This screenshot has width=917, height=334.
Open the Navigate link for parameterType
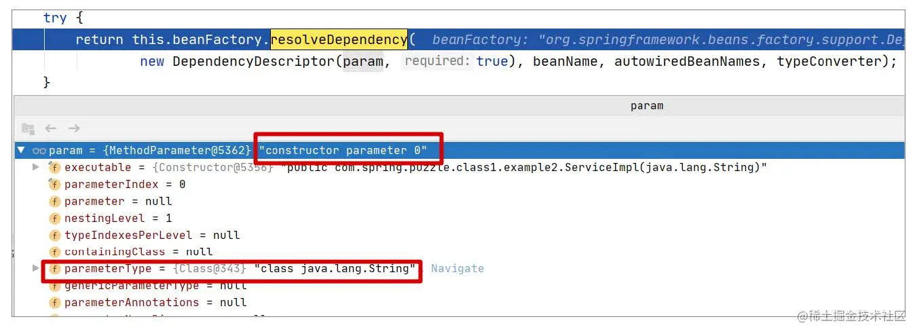pos(457,269)
